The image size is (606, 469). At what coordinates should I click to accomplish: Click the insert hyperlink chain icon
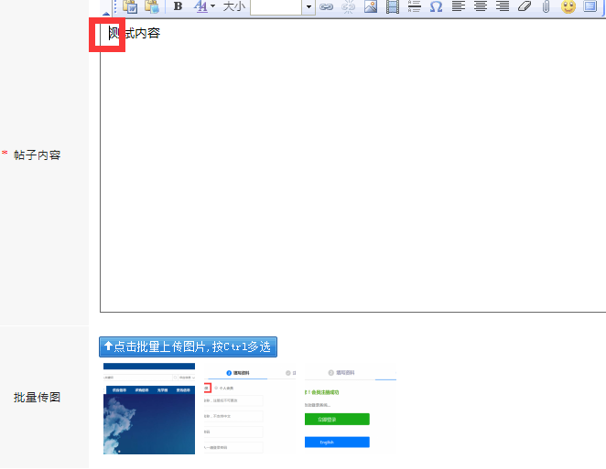[326, 6]
